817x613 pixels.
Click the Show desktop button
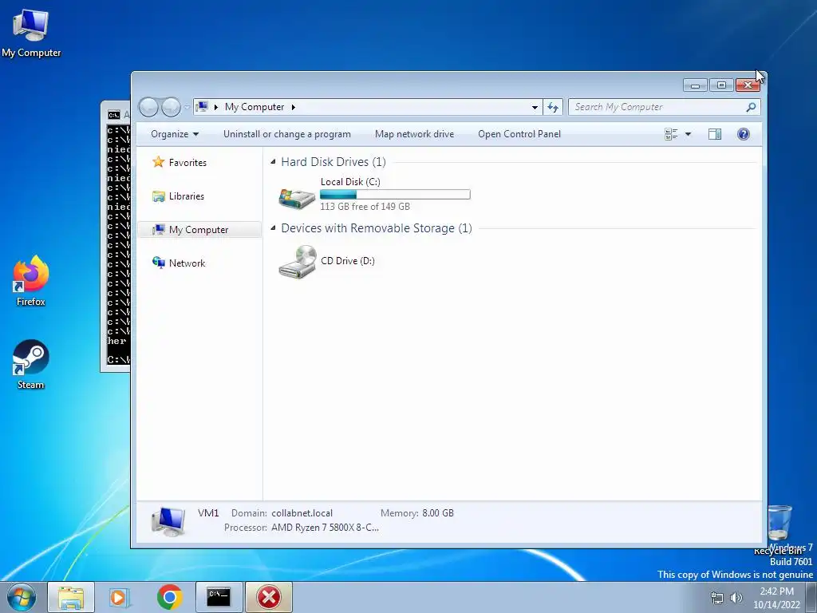coord(811,597)
